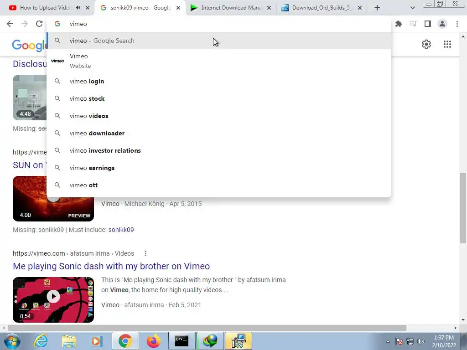The width and height of the screenshot is (467, 350).
Task: Go forward using the browser forward arrow
Action: (25, 24)
